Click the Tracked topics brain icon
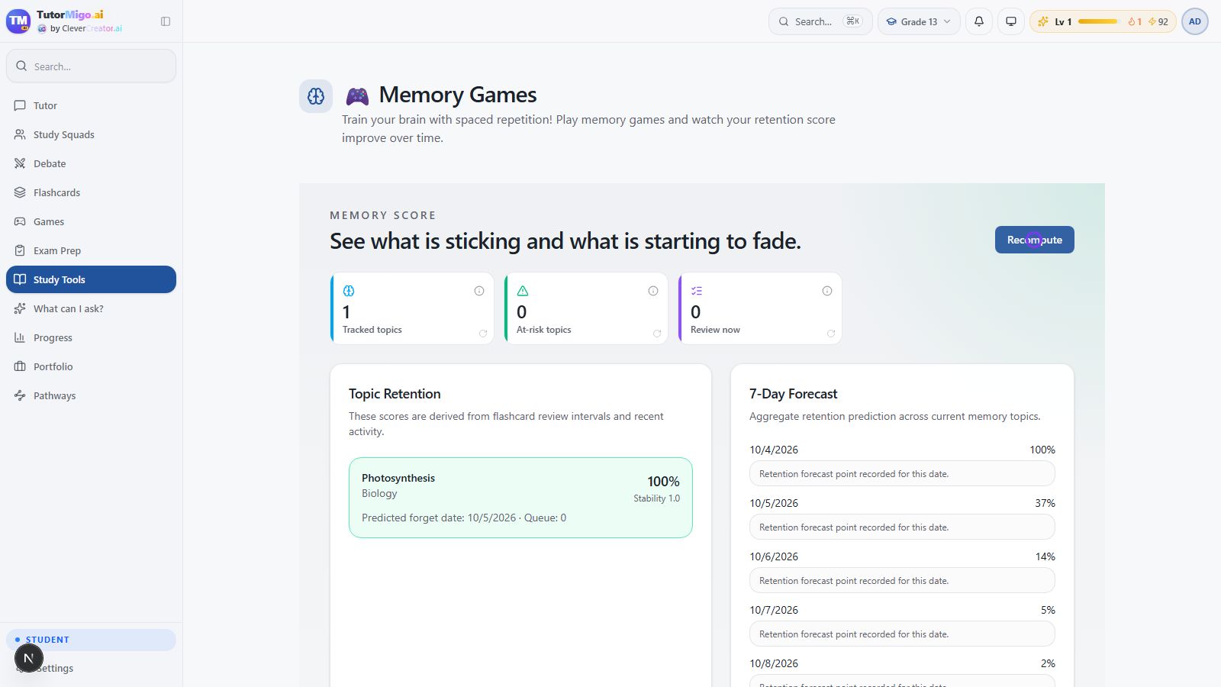1221x687 pixels. point(349,291)
